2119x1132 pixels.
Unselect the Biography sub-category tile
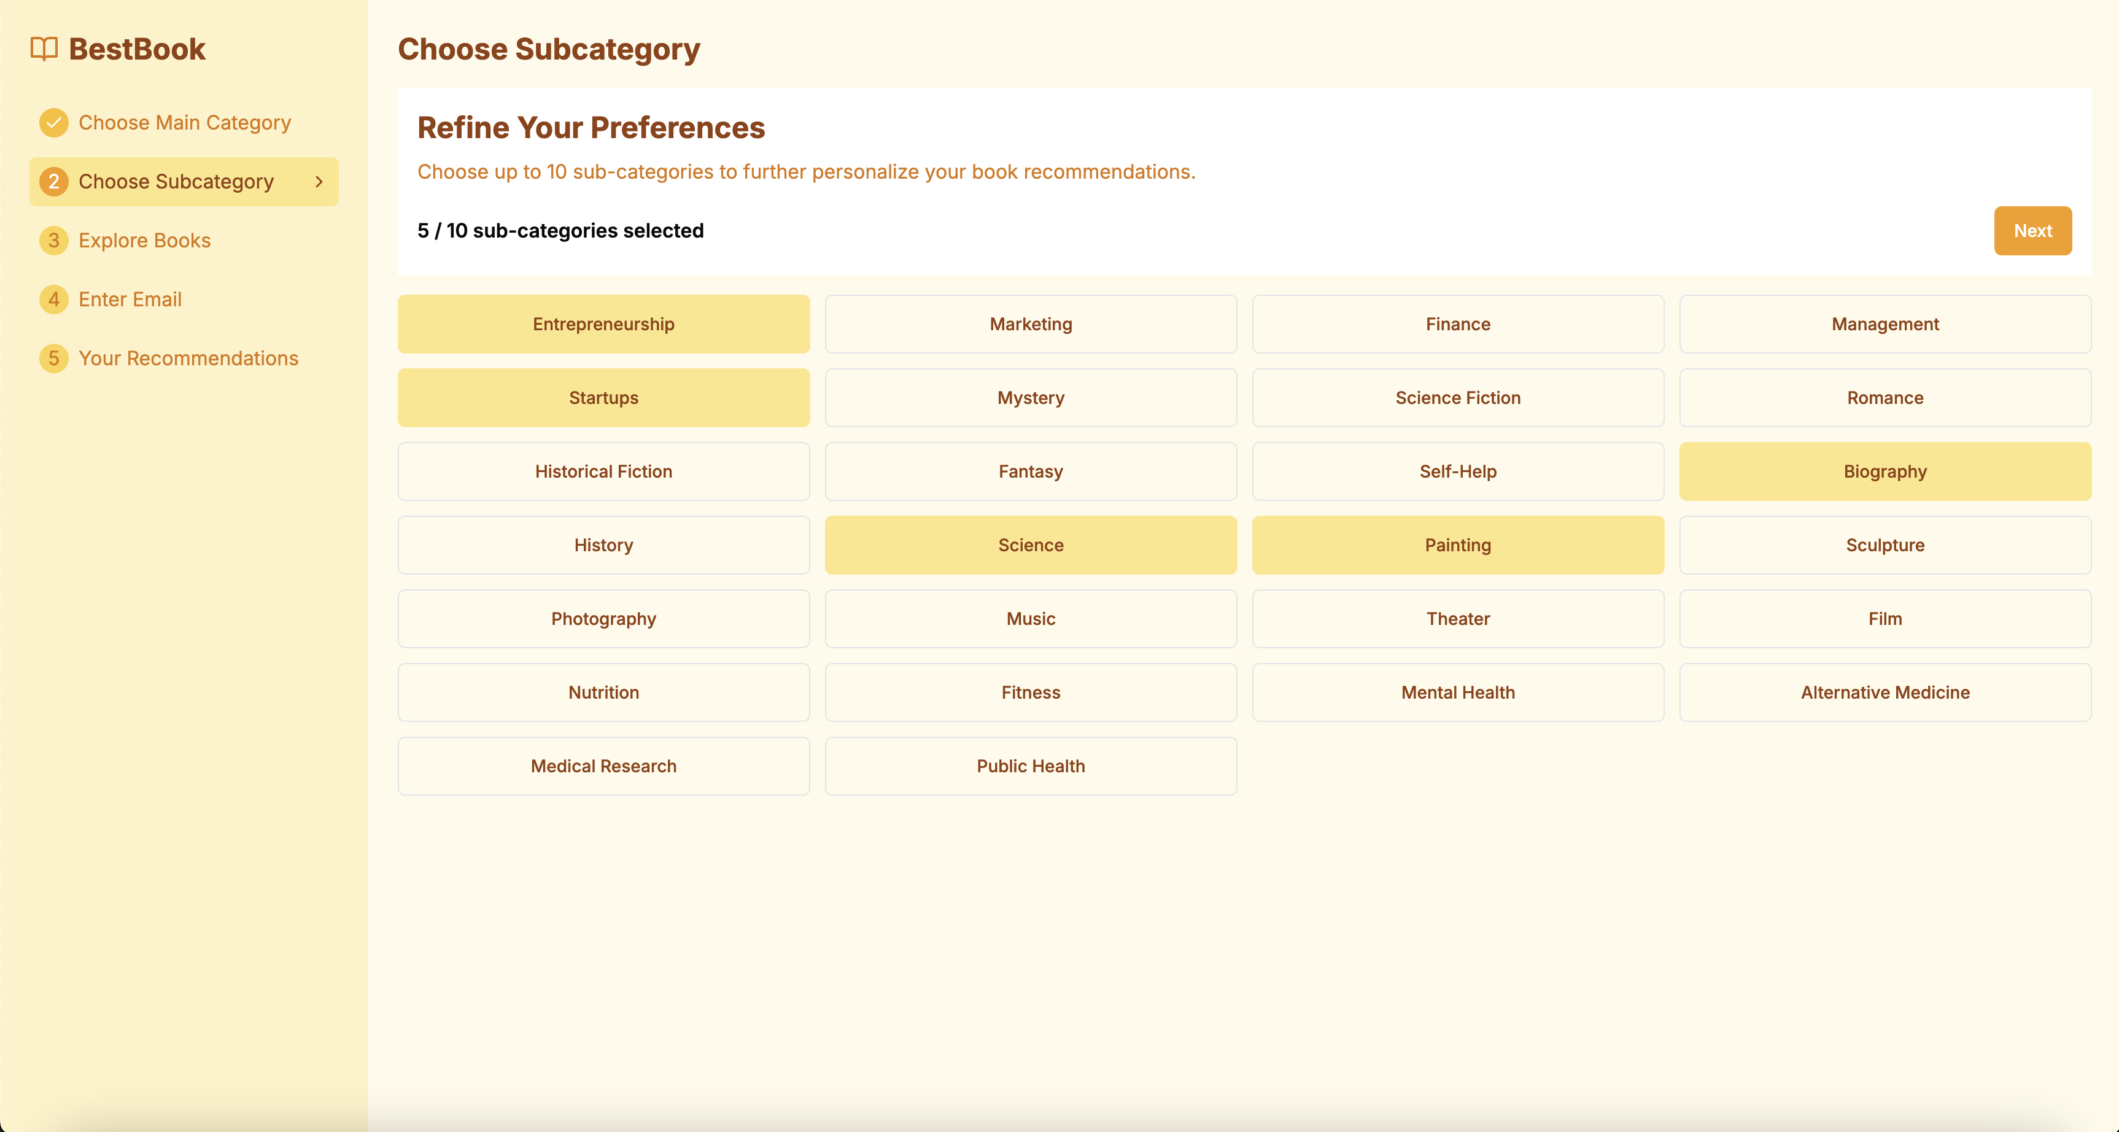point(1885,471)
